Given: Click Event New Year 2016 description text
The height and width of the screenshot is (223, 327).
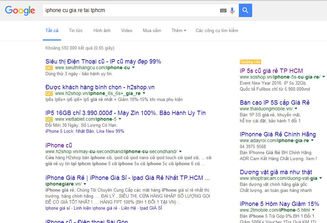Looking at the screenshot, I should tap(273, 83).
